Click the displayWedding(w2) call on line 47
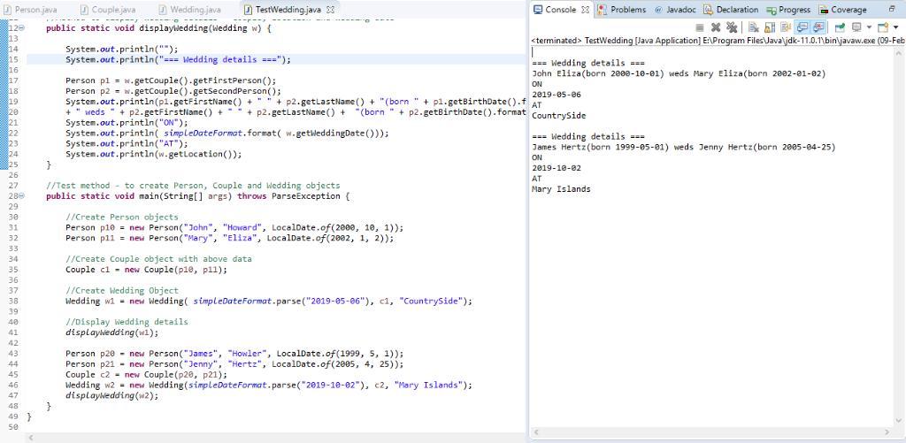Image resolution: width=906 pixels, height=443 pixels. coord(111,395)
